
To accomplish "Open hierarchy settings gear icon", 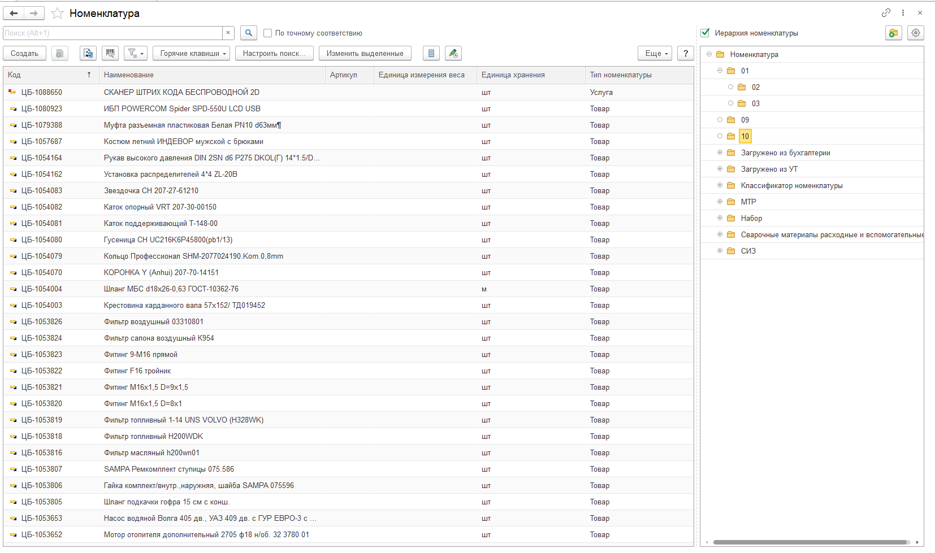I will [x=915, y=33].
